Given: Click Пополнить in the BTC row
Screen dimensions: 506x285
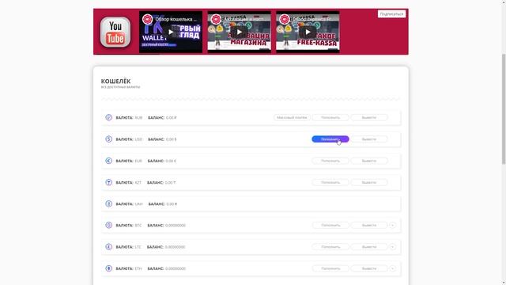Looking at the screenshot, I should [x=330, y=225].
